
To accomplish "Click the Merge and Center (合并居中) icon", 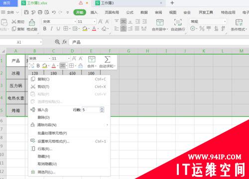I will coord(160,22).
